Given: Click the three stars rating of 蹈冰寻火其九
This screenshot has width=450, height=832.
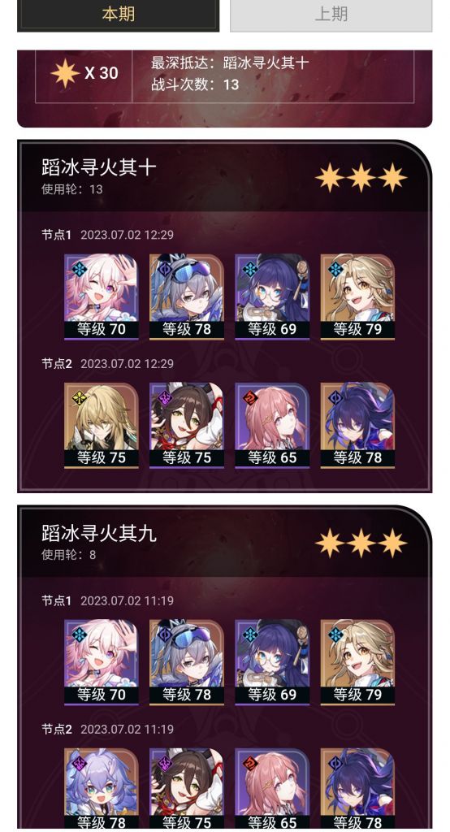Looking at the screenshot, I should 361,544.
